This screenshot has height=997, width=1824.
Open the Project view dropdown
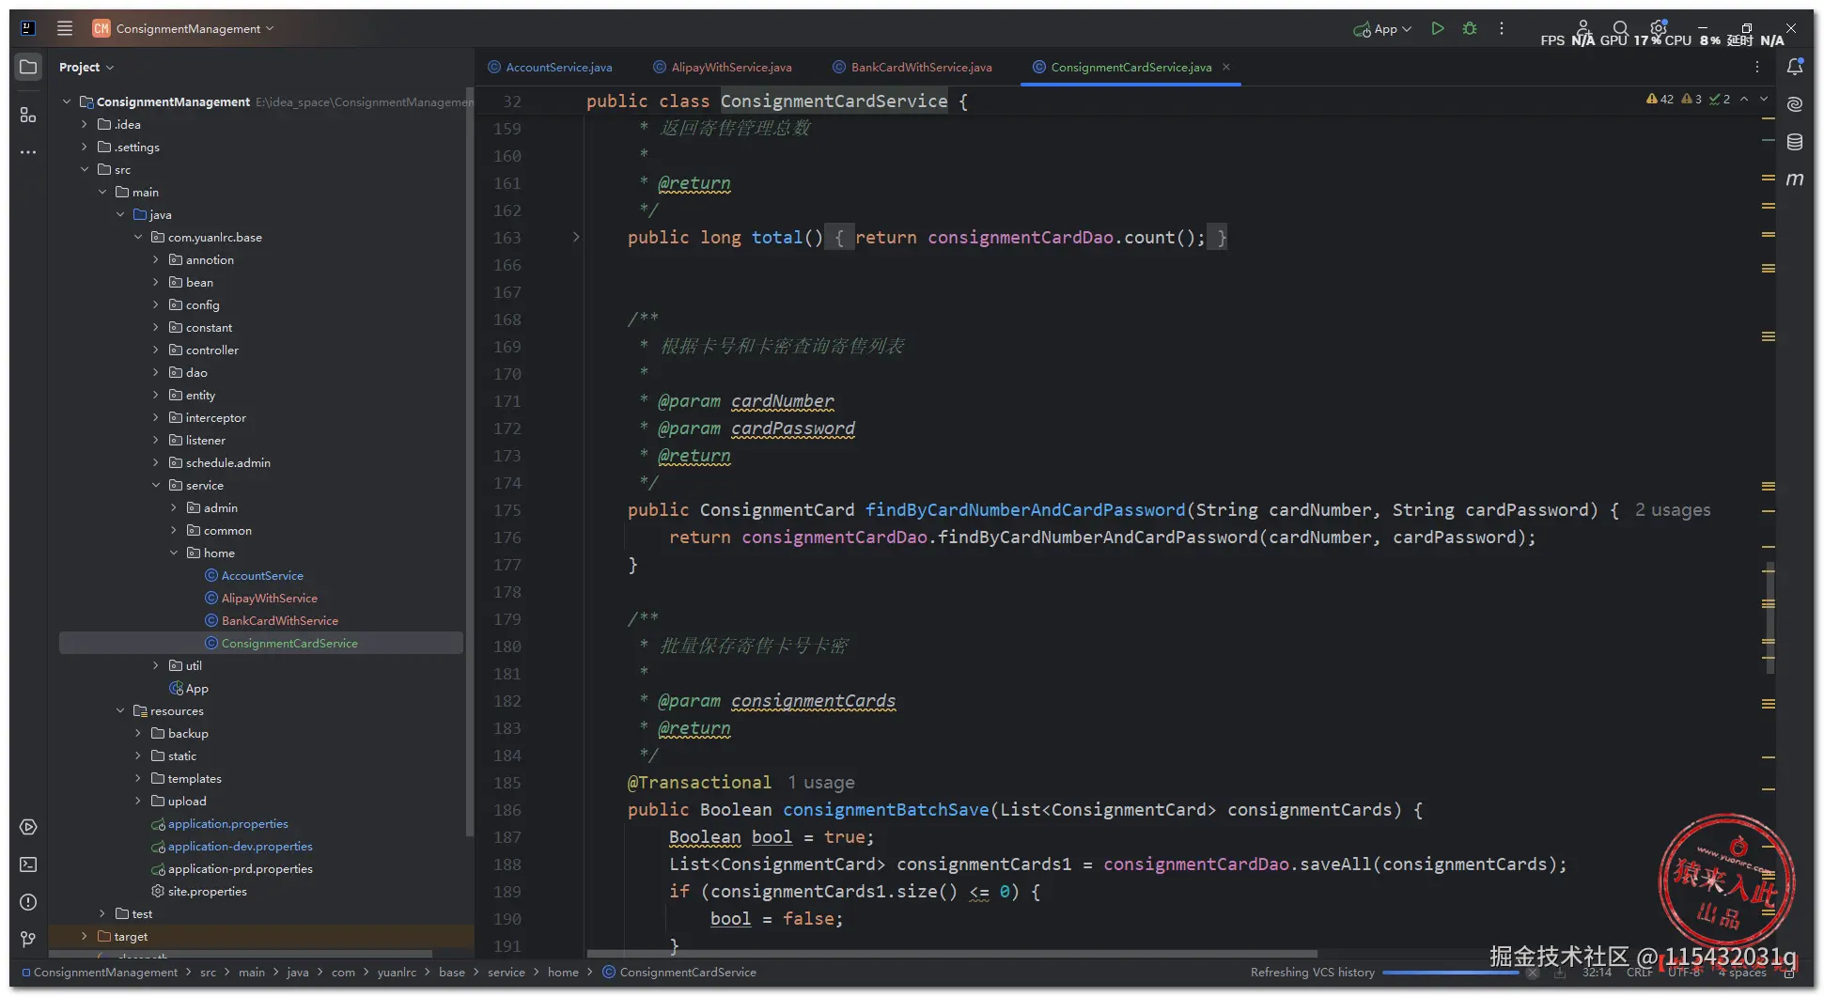pos(86,67)
